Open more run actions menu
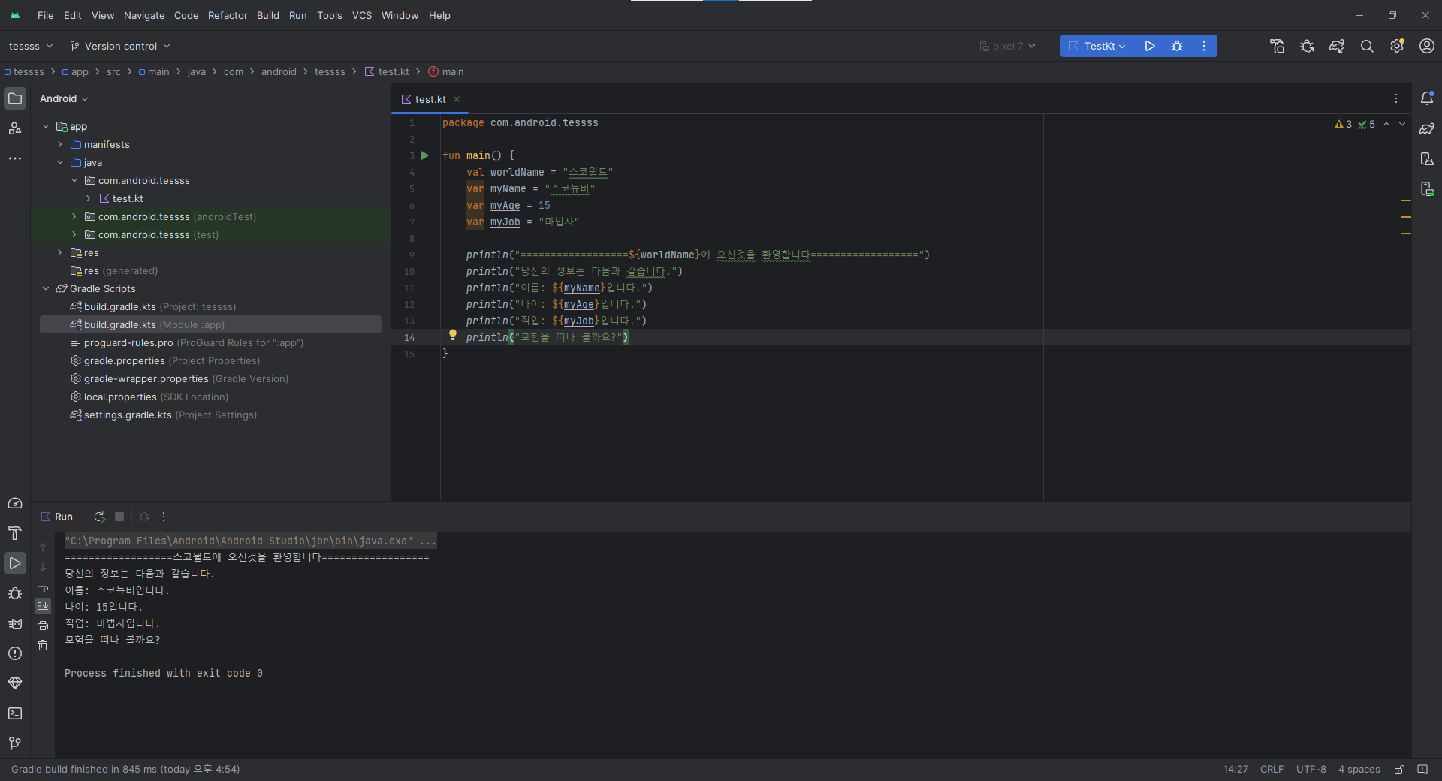1442x781 pixels. 1204,46
